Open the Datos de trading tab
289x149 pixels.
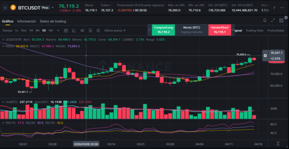(53, 21)
